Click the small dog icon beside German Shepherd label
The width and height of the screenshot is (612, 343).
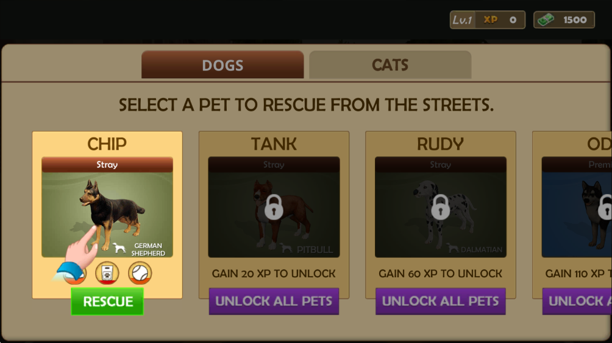pyautogui.click(x=119, y=248)
